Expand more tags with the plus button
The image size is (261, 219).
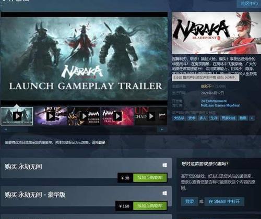click(x=252, y=118)
